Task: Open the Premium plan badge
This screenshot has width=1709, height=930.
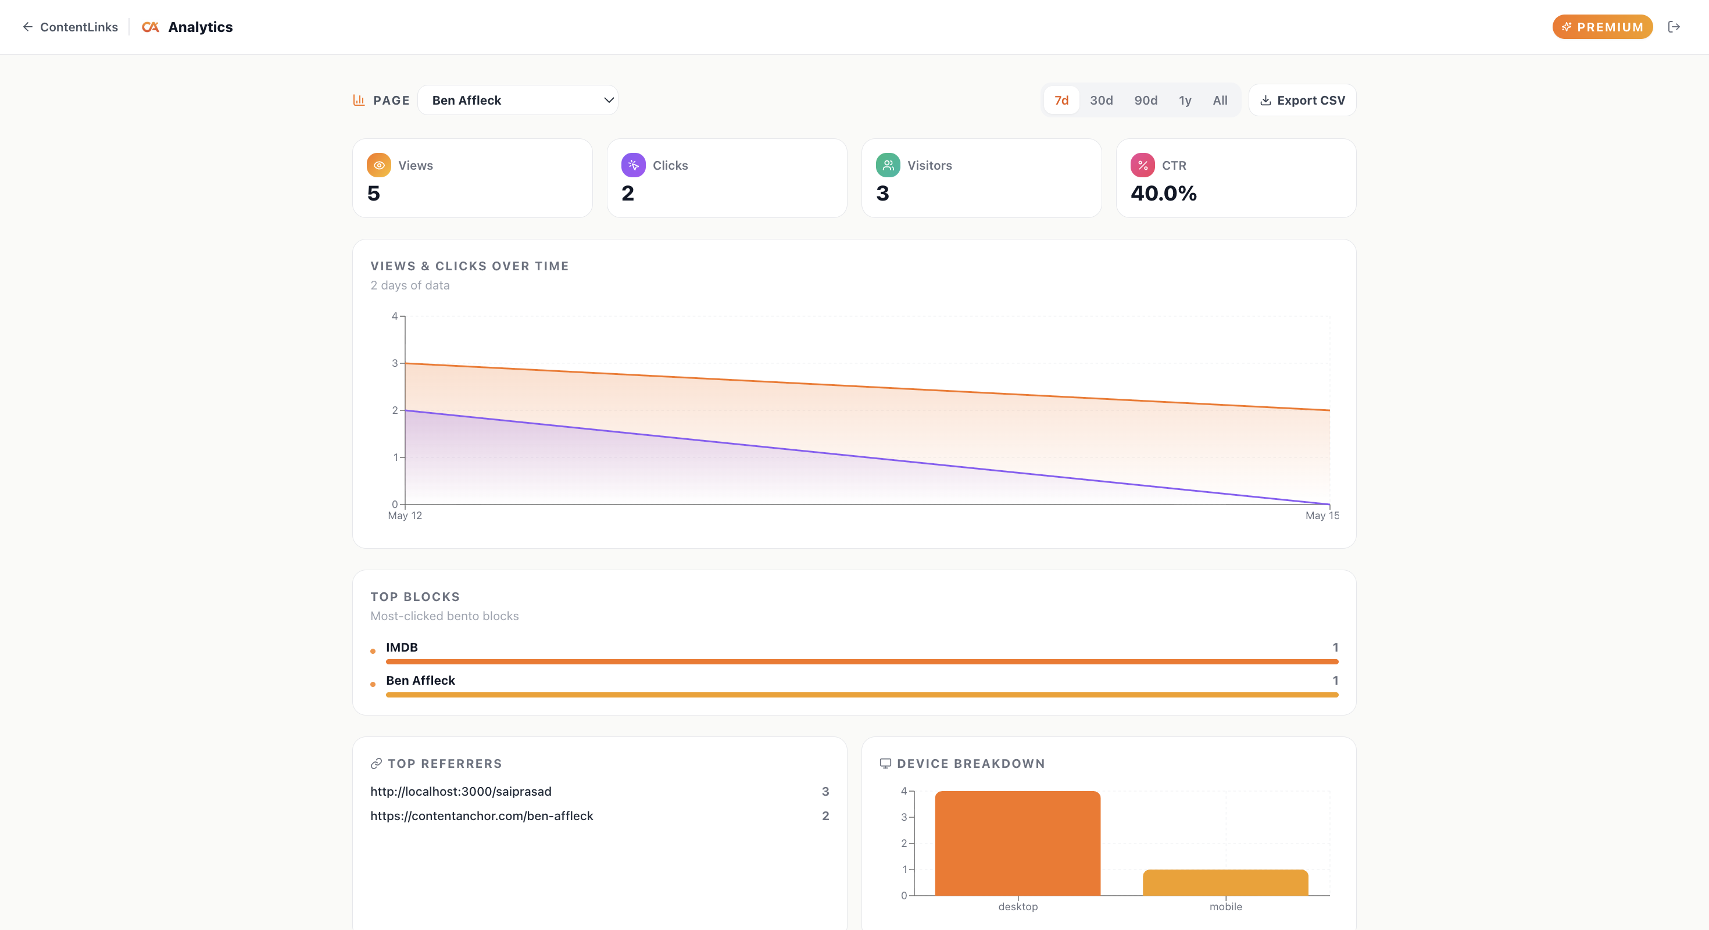Action: pos(1602,27)
